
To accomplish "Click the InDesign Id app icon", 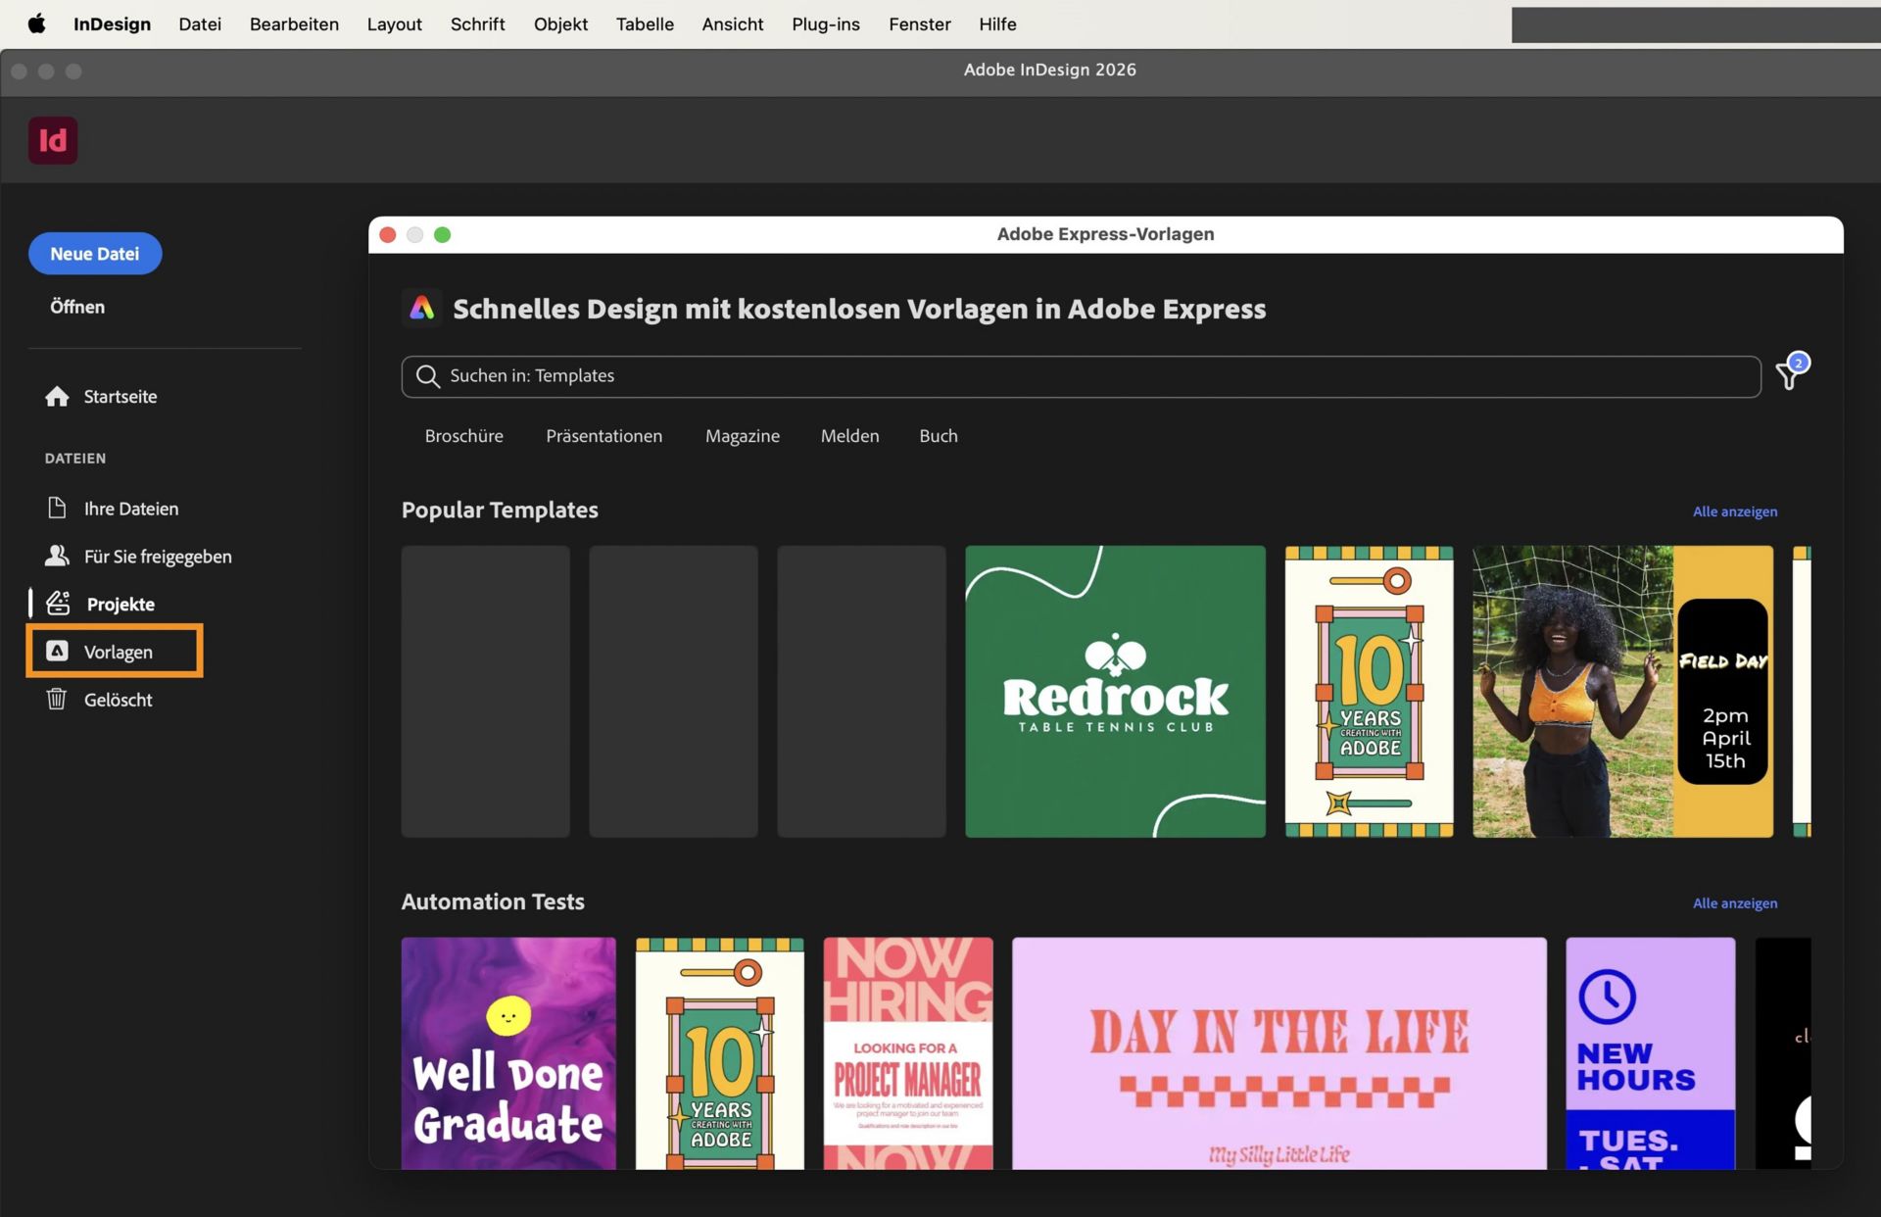I will [53, 140].
